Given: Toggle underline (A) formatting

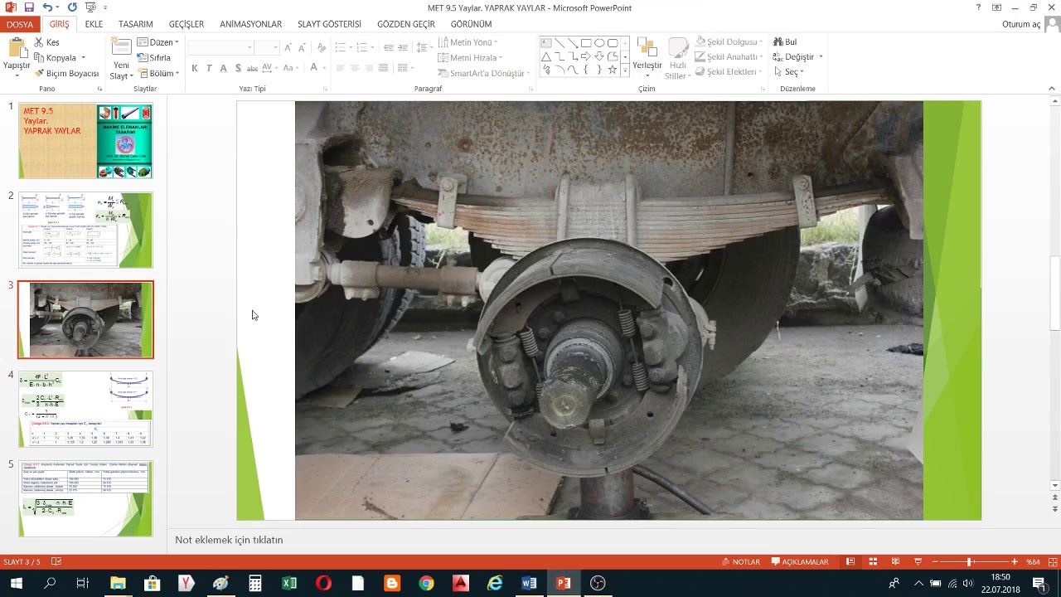Looking at the screenshot, I should pos(223,68).
